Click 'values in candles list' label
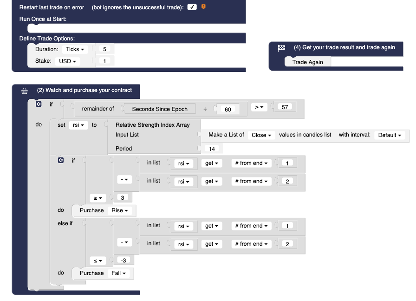416x301 pixels. click(x=305, y=135)
